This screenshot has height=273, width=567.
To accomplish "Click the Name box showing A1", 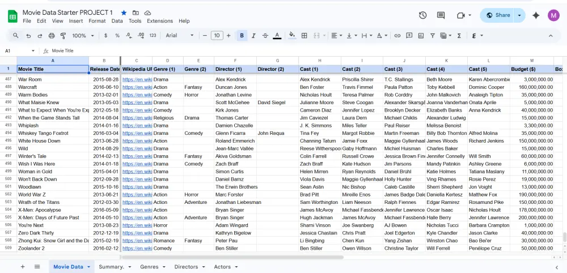I will tap(19, 51).
